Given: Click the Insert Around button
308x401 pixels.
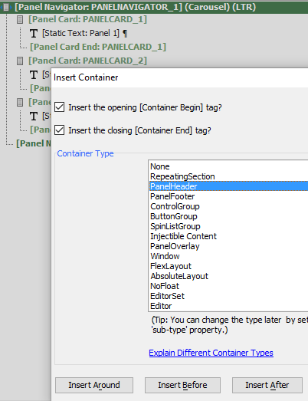Looking at the screenshot, I should click(94, 385).
